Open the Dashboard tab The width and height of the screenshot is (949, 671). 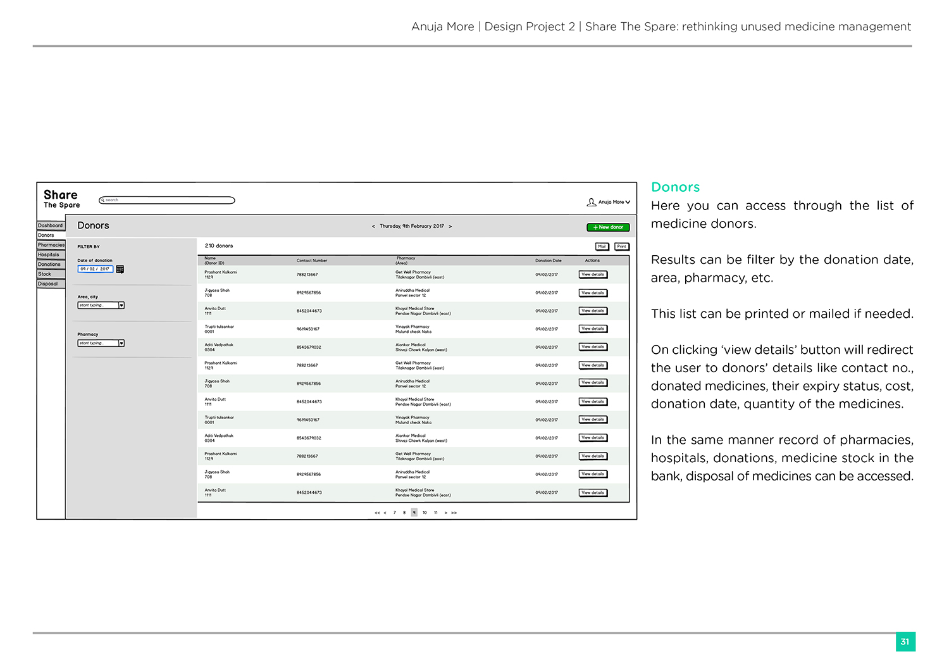point(51,225)
